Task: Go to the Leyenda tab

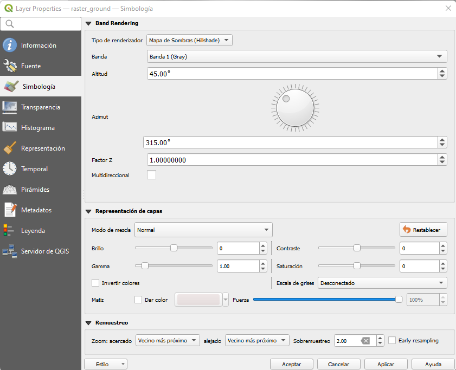Action: [x=33, y=231]
